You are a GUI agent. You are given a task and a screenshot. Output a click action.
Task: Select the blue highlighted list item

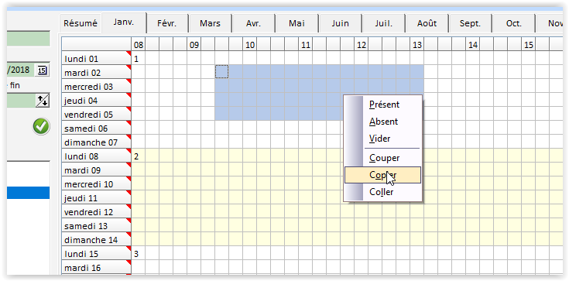pos(28,193)
